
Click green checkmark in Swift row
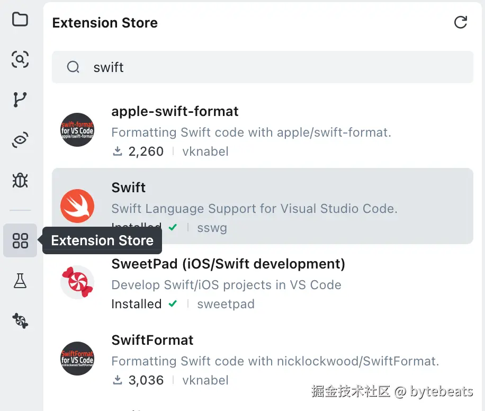click(173, 227)
